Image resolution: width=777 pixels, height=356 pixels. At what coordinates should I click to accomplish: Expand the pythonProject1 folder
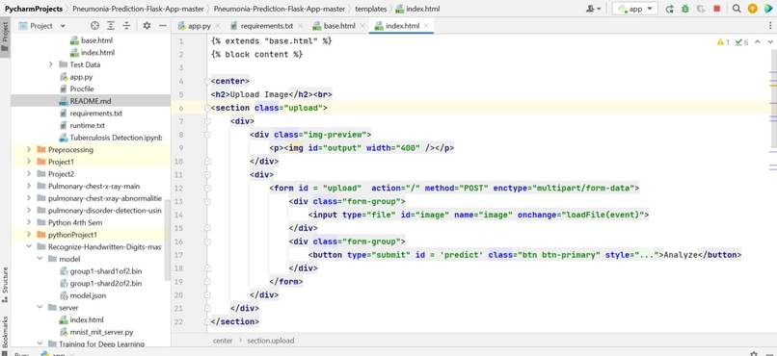29,235
